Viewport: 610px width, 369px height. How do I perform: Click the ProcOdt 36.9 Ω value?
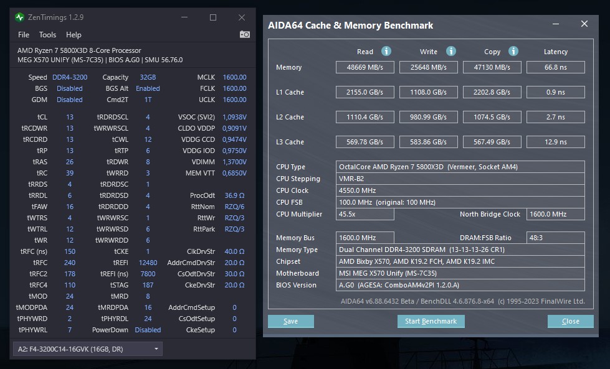point(234,195)
